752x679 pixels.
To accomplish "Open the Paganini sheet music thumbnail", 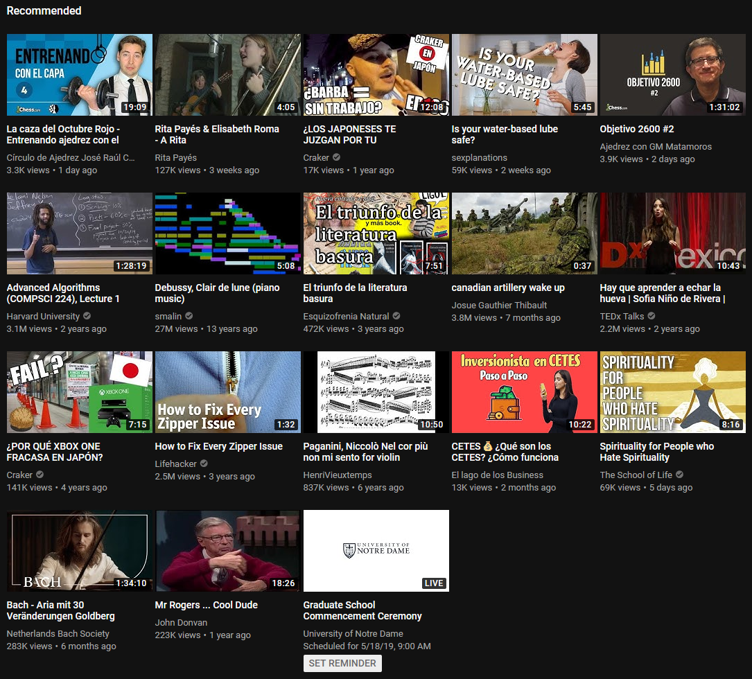I will click(x=376, y=392).
